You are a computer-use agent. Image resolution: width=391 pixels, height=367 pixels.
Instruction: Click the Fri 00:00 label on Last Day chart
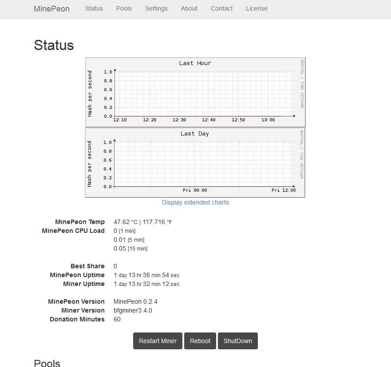coord(195,190)
